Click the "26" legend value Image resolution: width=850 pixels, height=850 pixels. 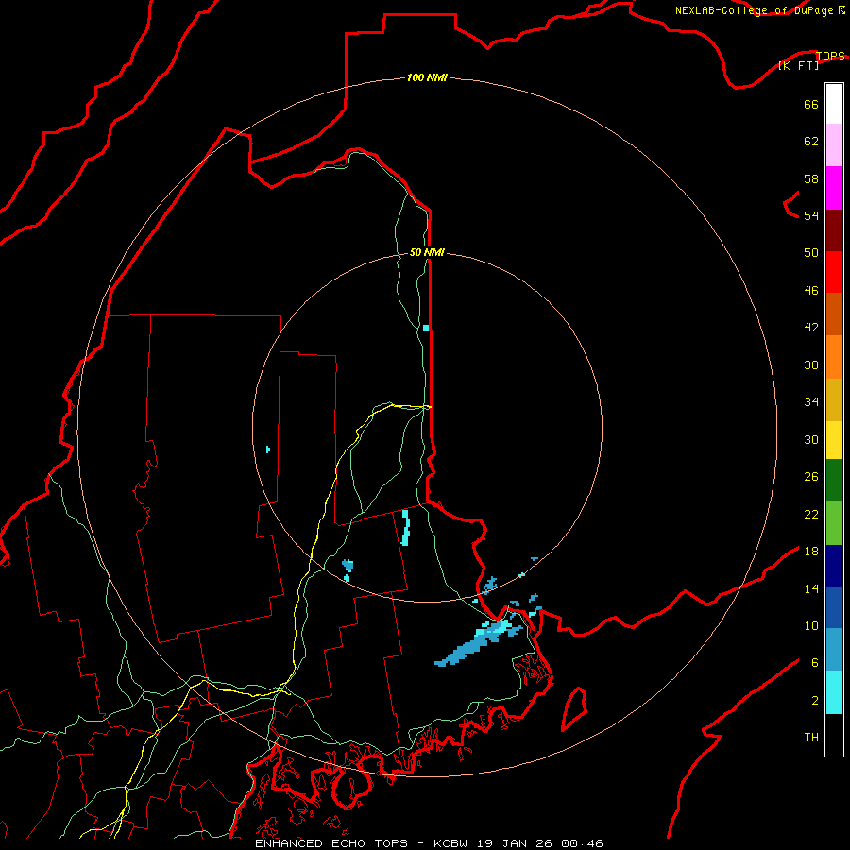coord(811,477)
